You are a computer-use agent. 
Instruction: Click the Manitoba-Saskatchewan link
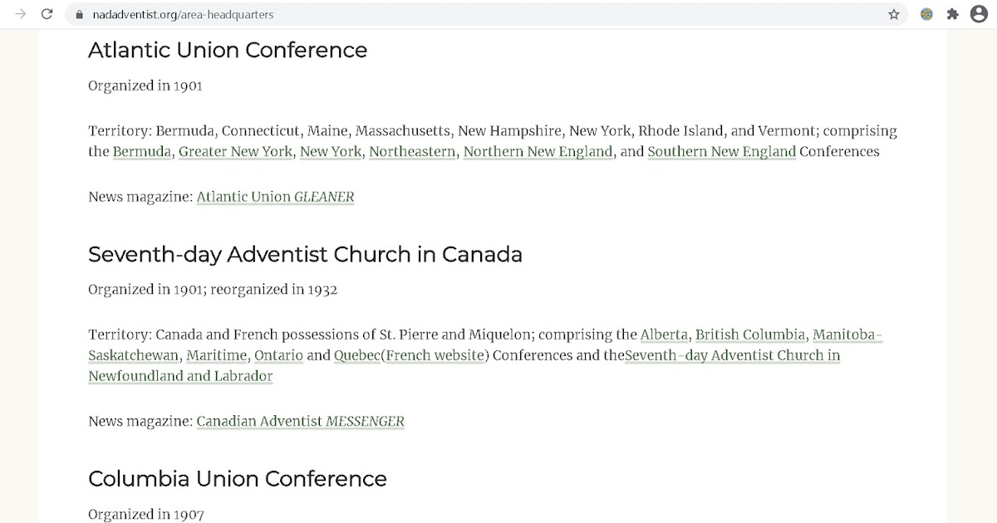[x=847, y=334]
